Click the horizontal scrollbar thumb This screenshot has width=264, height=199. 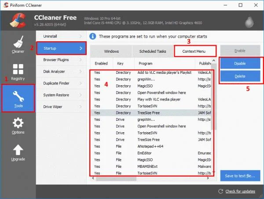[116, 178]
